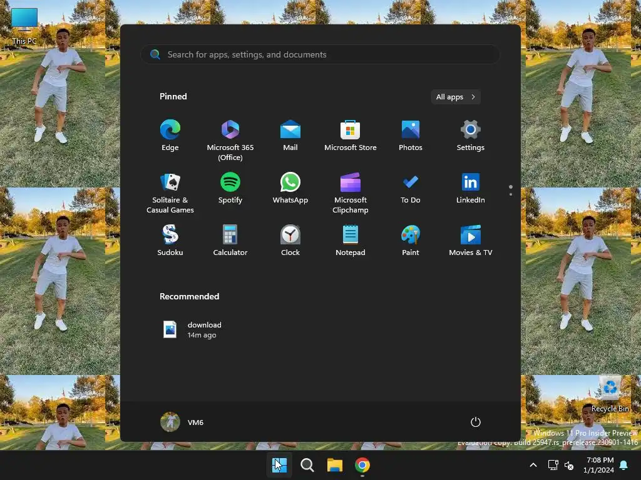Launch Solitaire & Casual Games
Viewport: 641px width, 480px height.
coord(170,192)
